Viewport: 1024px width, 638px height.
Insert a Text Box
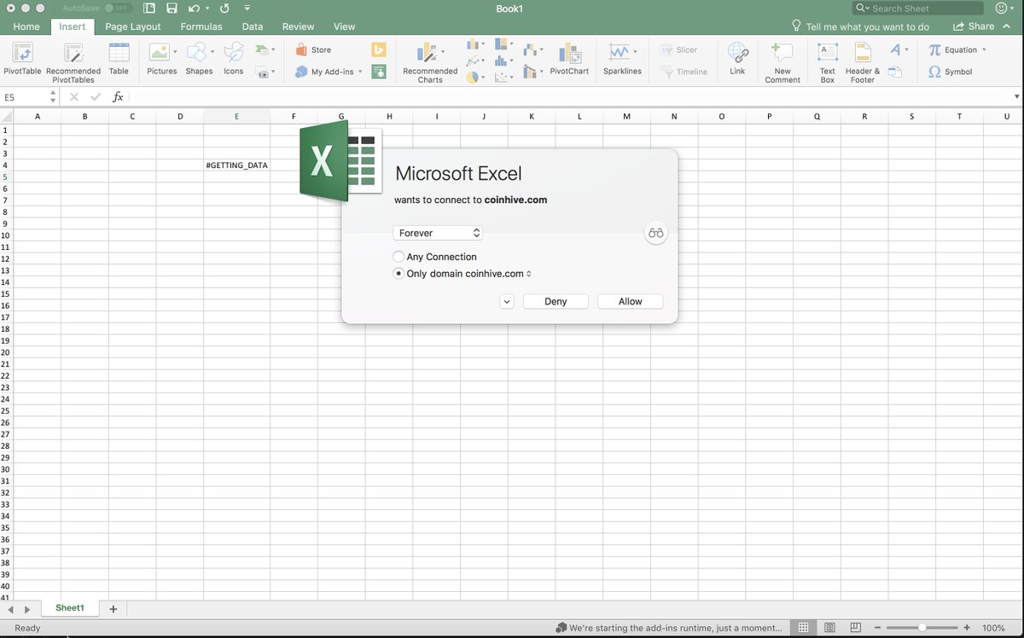coord(828,62)
